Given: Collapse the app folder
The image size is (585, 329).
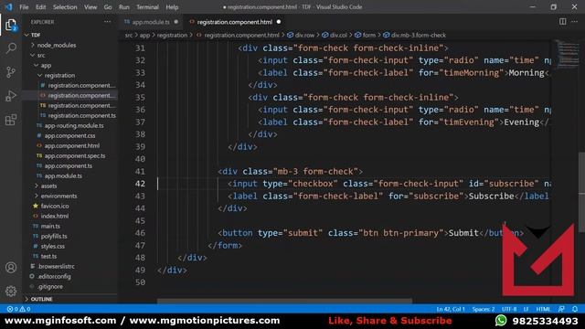Looking at the screenshot, I should (46, 65).
